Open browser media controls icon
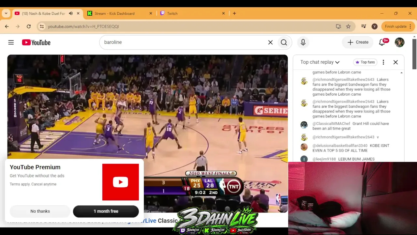 click(364, 26)
